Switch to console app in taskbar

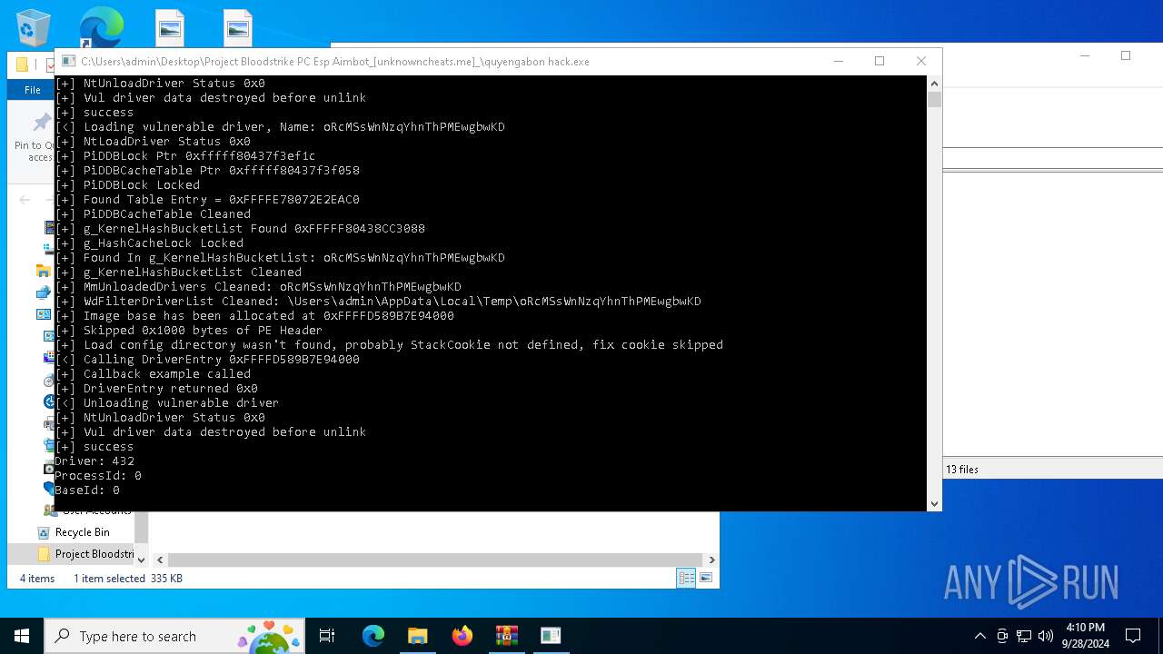[x=551, y=636]
